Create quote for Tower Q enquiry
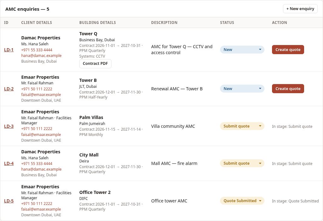Screen dimensions: 323x221 pyautogui.click(x=288, y=50)
